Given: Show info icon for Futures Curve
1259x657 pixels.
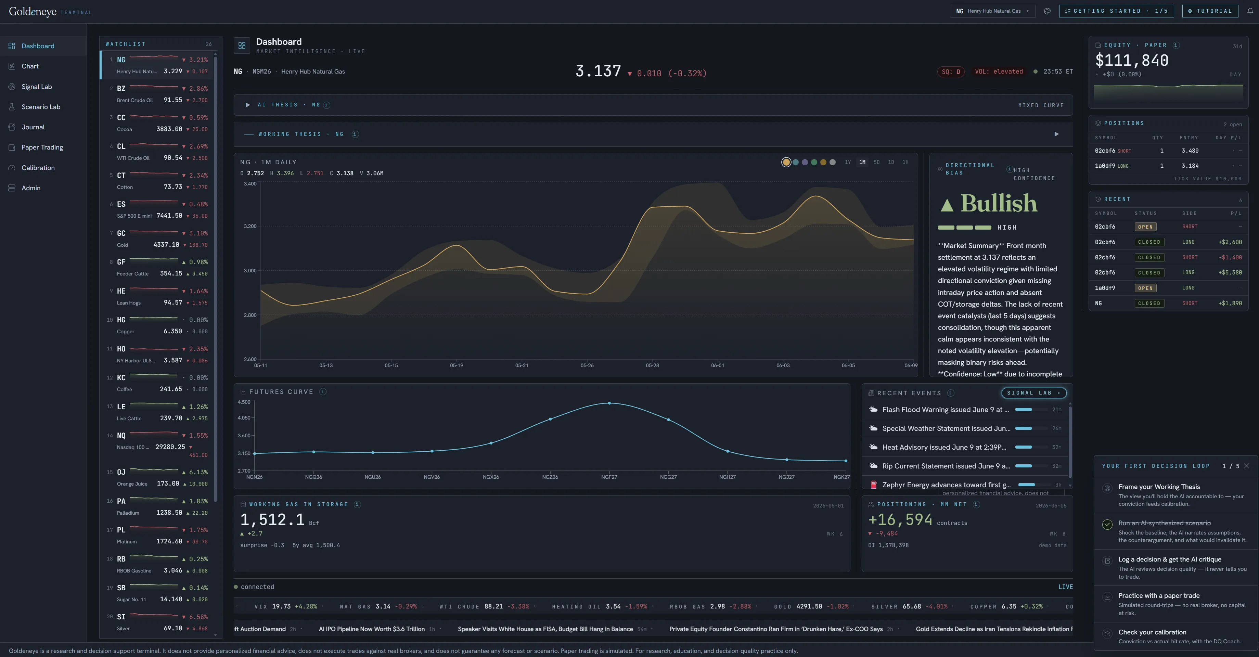Looking at the screenshot, I should pyautogui.click(x=323, y=391).
